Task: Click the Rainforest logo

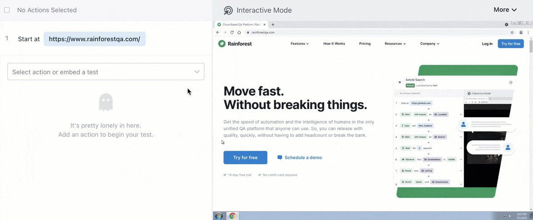Action: click(x=235, y=44)
